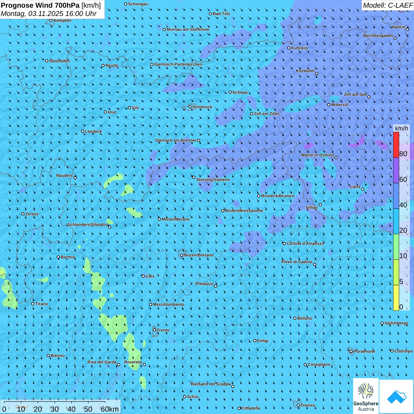The image size is (414, 414).
Task: Click the Pieve di Cadore label
Action: click(x=297, y=262)
